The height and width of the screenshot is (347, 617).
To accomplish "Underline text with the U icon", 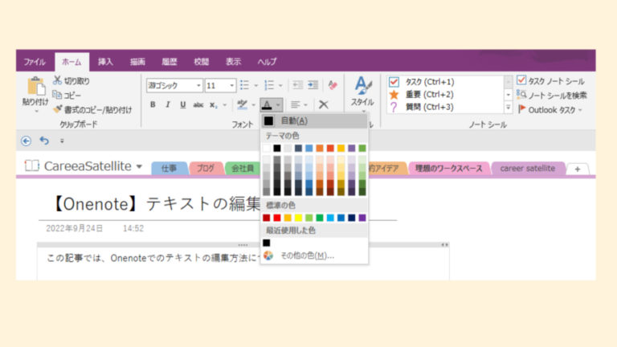I will [182, 104].
